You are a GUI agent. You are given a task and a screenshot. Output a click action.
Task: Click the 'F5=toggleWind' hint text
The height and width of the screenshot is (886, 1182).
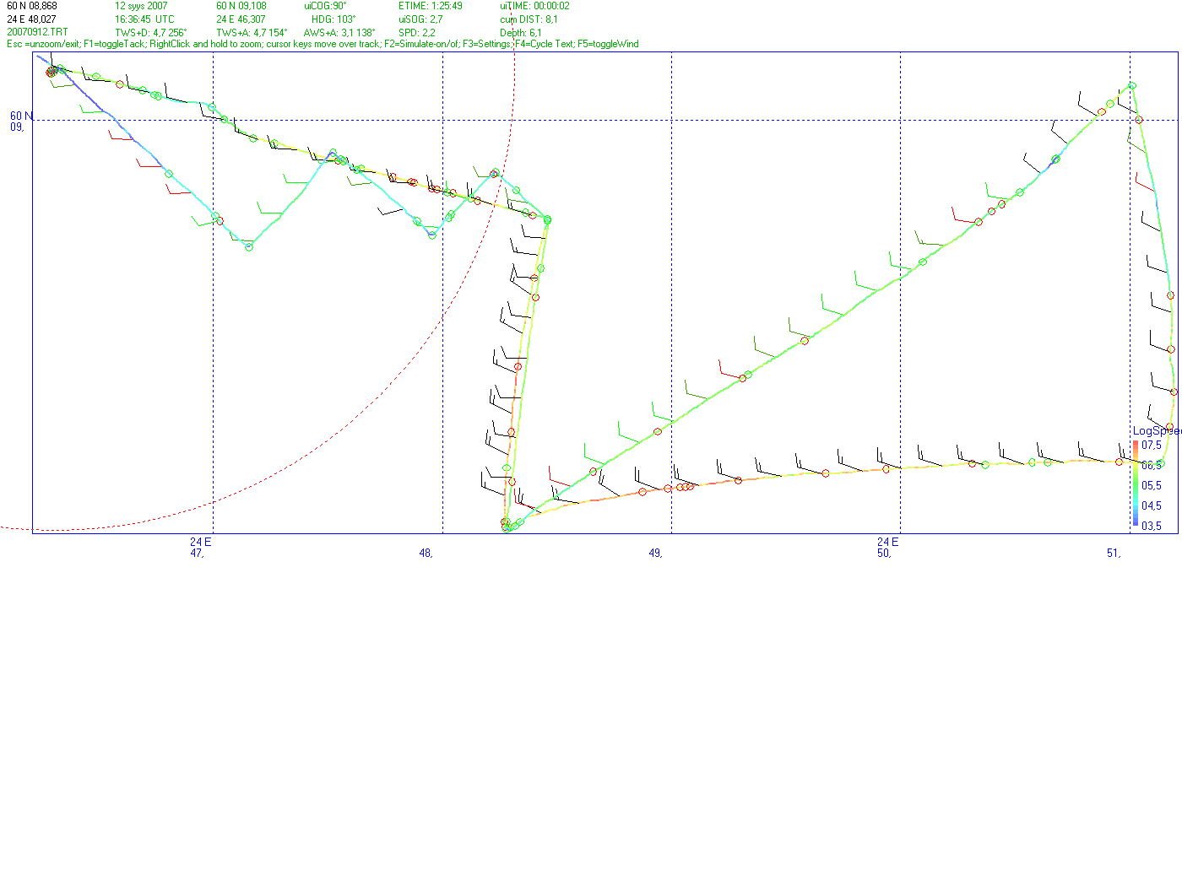[x=609, y=44]
